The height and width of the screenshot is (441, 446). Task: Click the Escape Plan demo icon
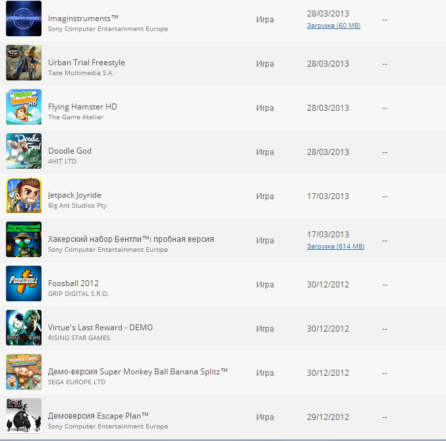[24, 416]
